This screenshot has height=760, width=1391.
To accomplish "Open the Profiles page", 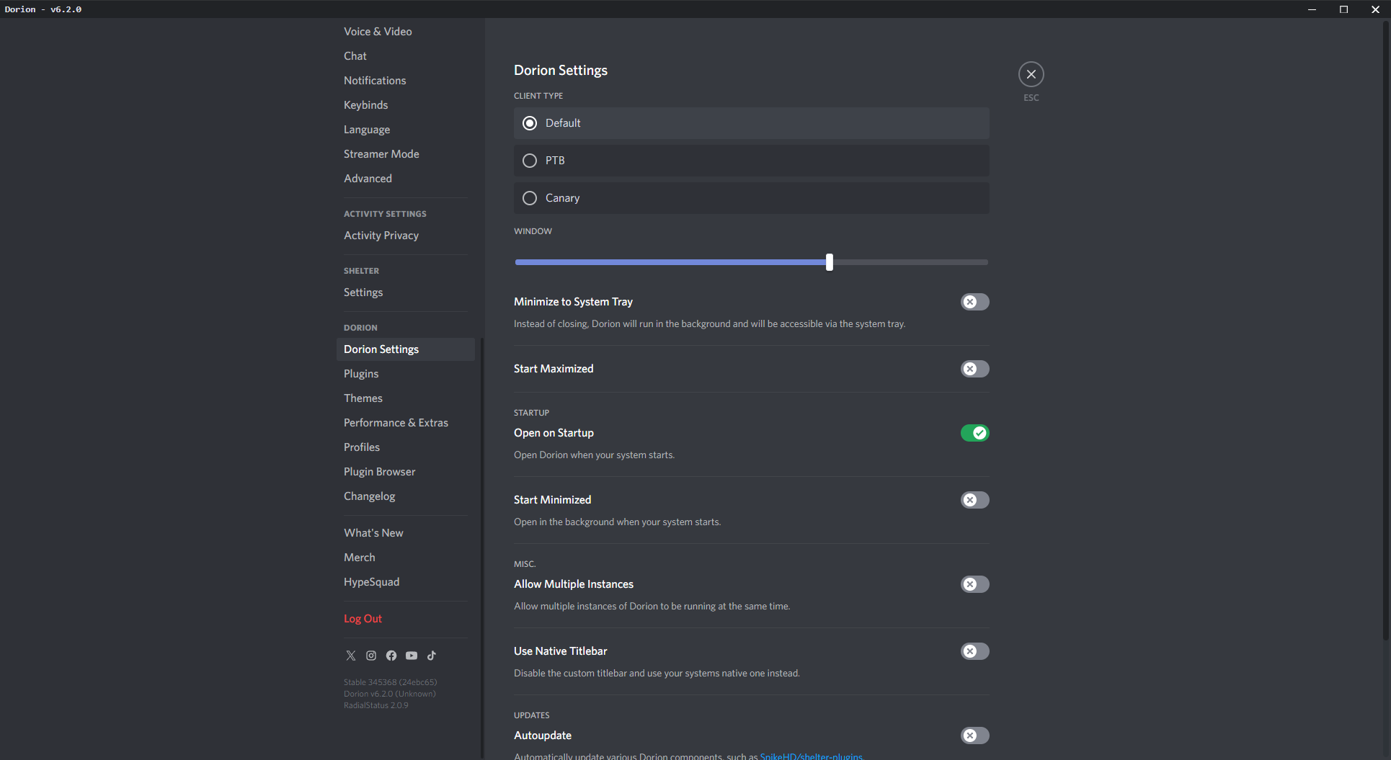I will (405, 447).
